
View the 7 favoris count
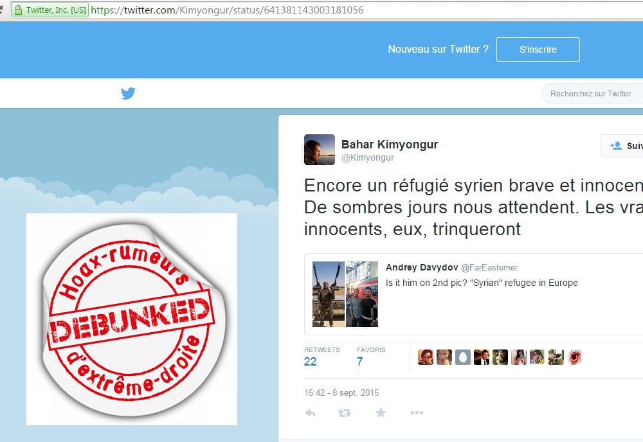[x=359, y=361]
